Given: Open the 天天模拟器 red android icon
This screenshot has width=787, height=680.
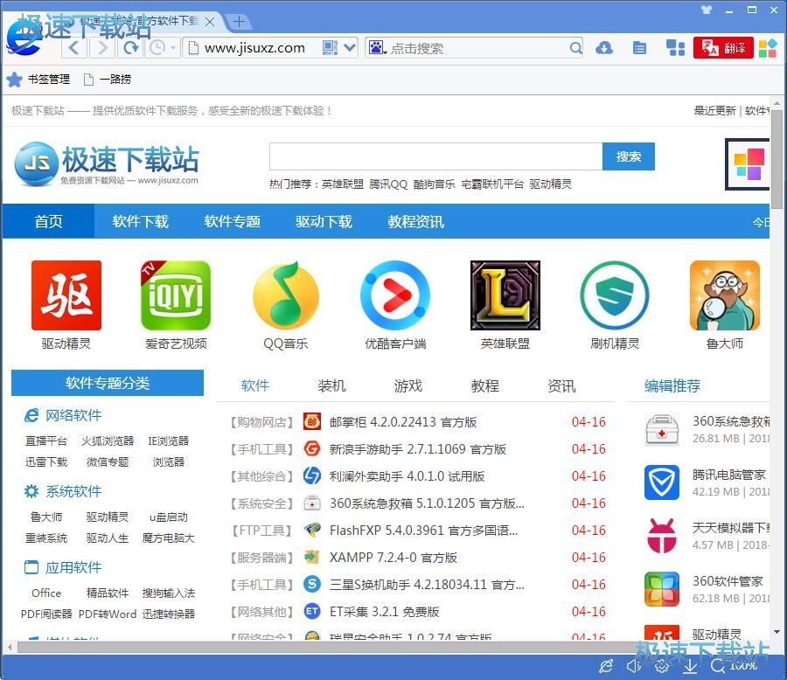Looking at the screenshot, I should tap(662, 536).
